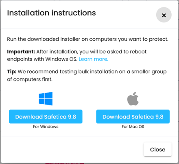Image resolution: width=179 pixels, height=164 pixels.
Task: Dismiss the dialog with the X icon
Action: pos(164,15)
